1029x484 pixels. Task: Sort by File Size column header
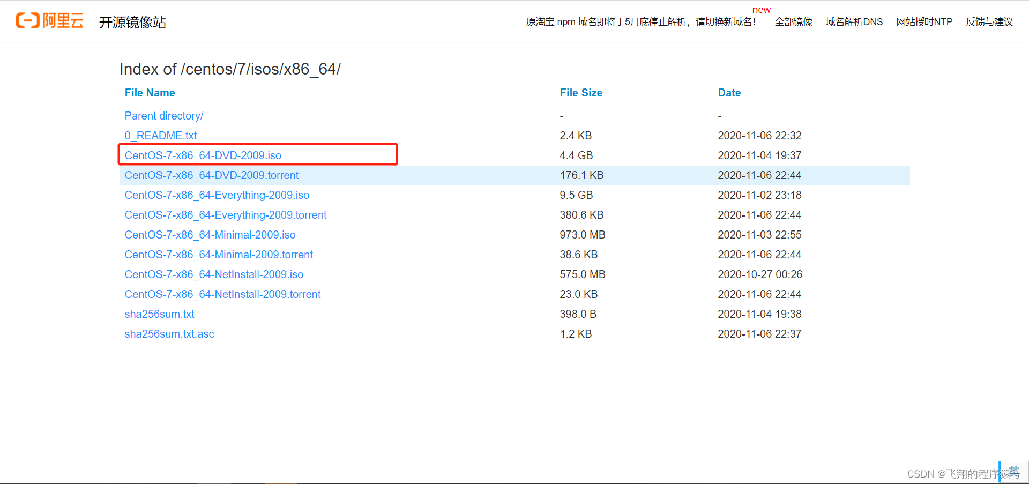(581, 93)
